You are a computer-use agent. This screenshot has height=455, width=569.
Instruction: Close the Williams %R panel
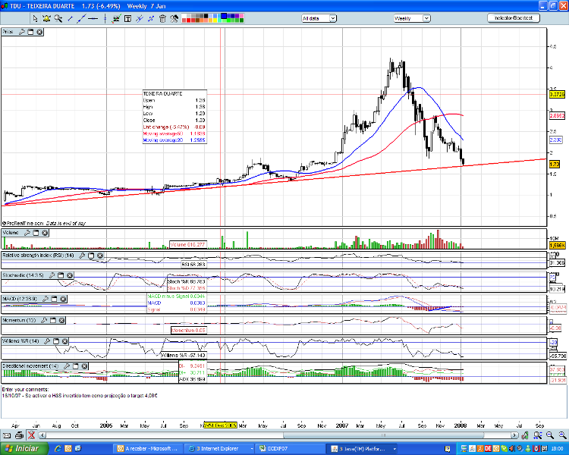point(64,341)
